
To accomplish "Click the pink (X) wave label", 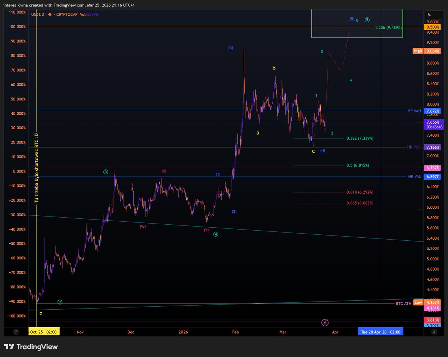I will (164, 171).
